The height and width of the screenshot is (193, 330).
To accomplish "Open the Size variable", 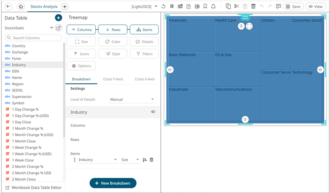I will coord(81,42).
